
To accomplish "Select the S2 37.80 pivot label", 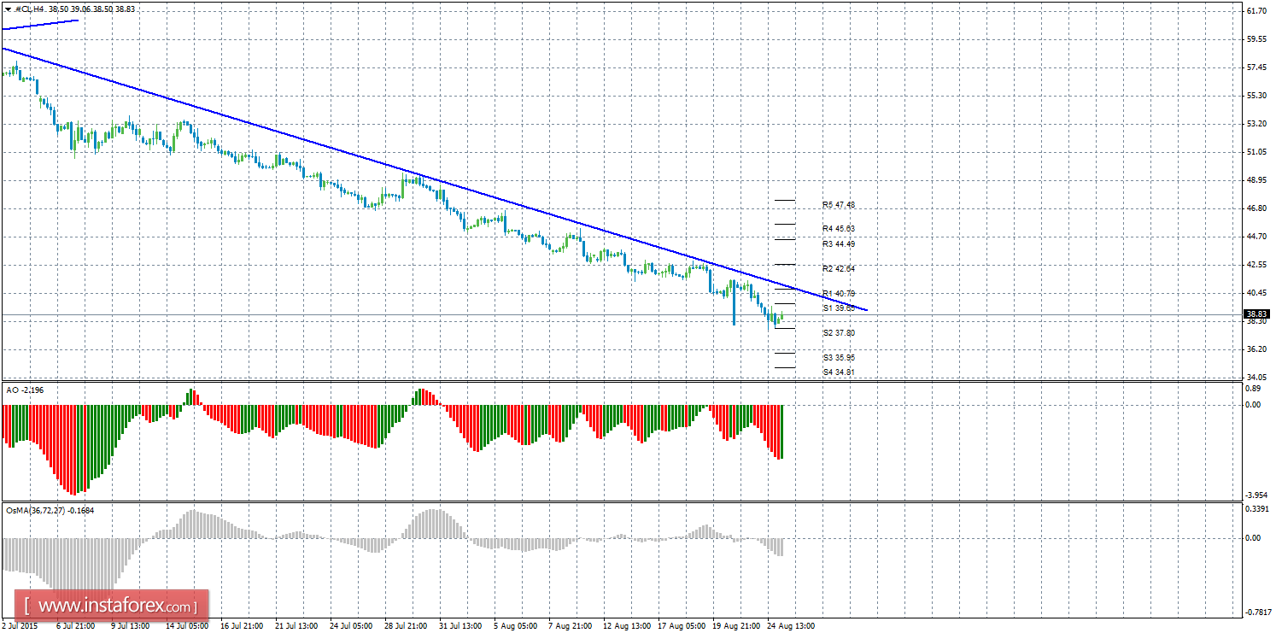I will 839,333.
